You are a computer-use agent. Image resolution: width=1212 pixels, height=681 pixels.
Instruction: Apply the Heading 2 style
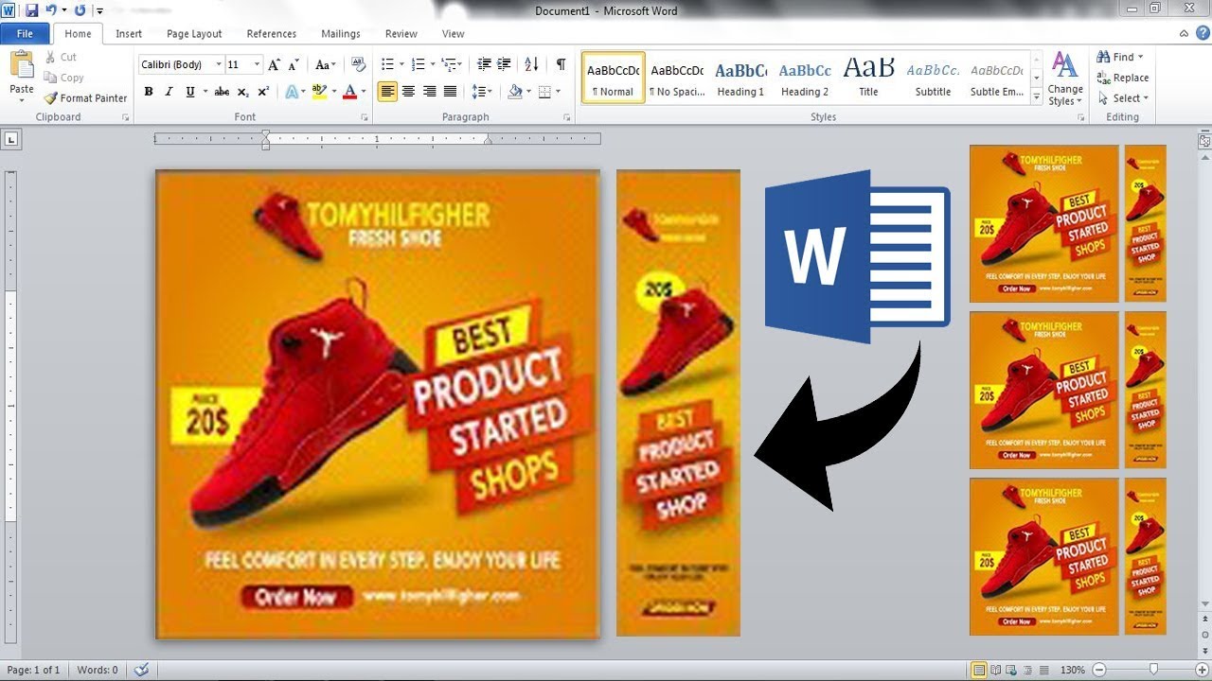pyautogui.click(x=805, y=78)
